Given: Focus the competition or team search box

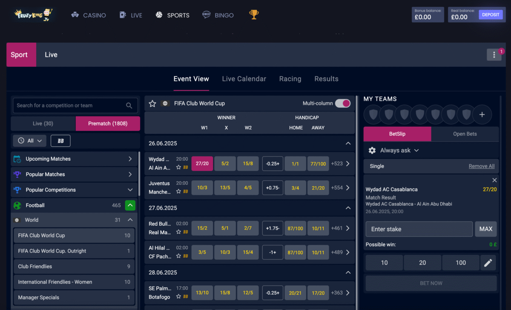Looking at the screenshot, I should (75, 105).
